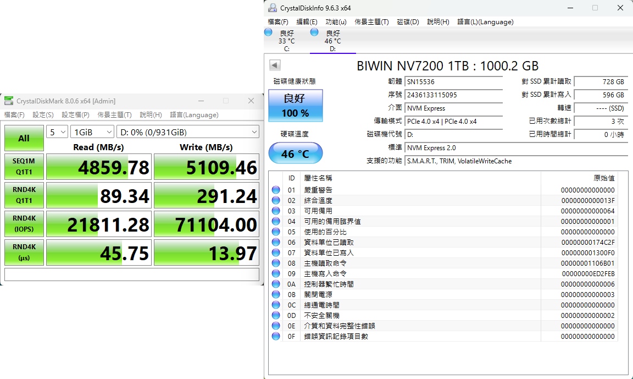Screen dimensions: 633x379
Task: Click total reads value 728 GB
Action: pos(601,81)
